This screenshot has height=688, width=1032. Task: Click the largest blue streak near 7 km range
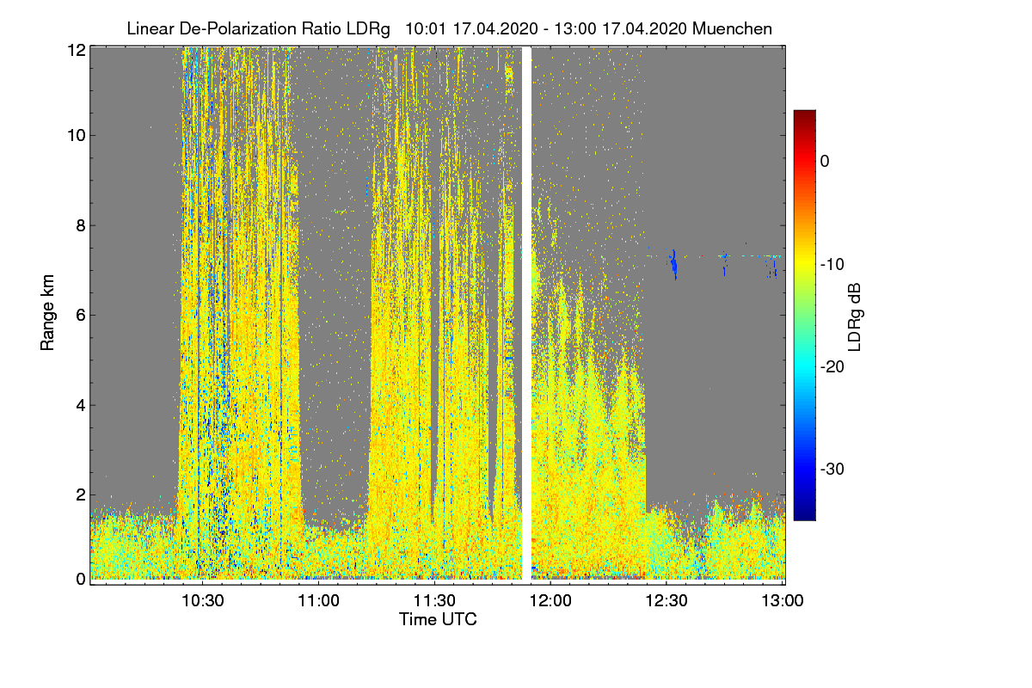(674, 264)
